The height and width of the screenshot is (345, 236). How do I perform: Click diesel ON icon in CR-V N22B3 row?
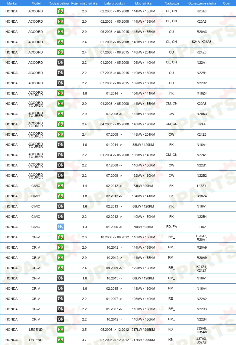pos(61,309)
